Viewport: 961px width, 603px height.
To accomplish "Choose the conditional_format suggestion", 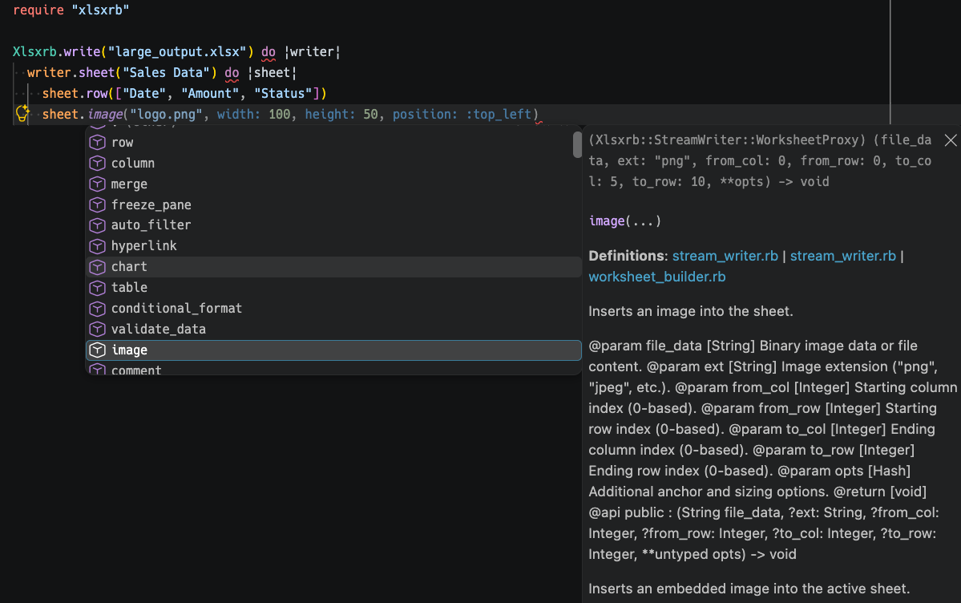I will point(333,309).
